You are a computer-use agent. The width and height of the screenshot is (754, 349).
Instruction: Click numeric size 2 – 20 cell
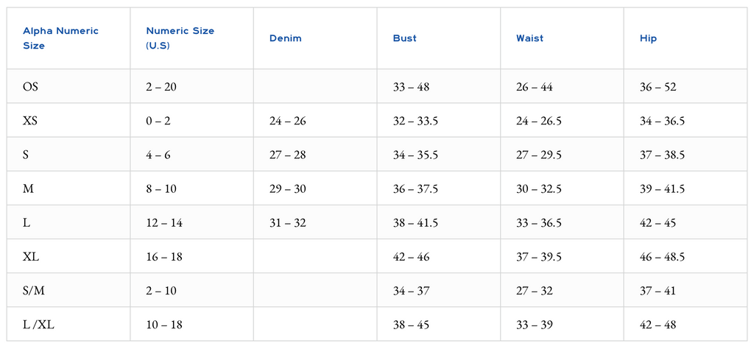[x=161, y=87]
